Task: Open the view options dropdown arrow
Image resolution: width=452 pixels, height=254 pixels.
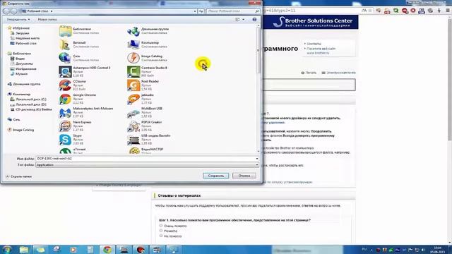Action: 243,19
